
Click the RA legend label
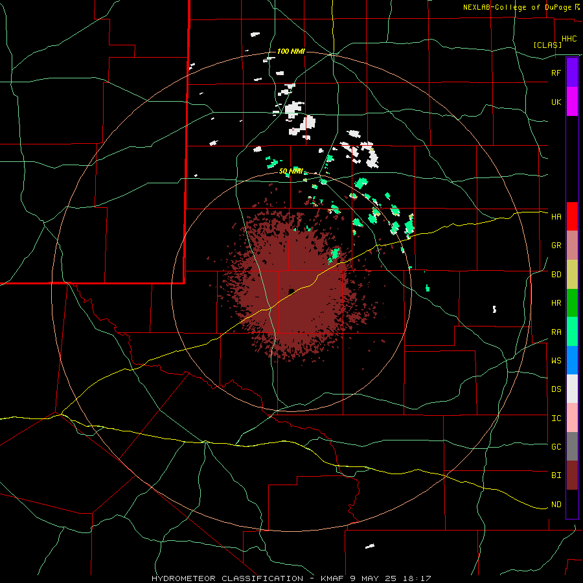[x=556, y=332]
